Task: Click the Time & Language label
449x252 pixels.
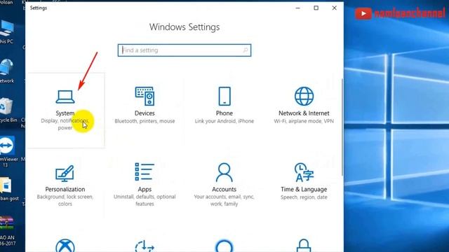Action: tap(304, 189)
